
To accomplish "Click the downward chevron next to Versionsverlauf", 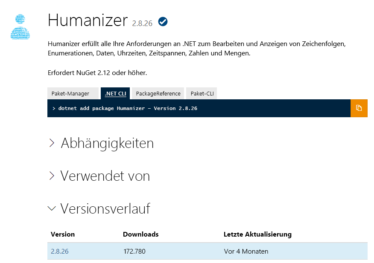I will (x=51, y=208).
